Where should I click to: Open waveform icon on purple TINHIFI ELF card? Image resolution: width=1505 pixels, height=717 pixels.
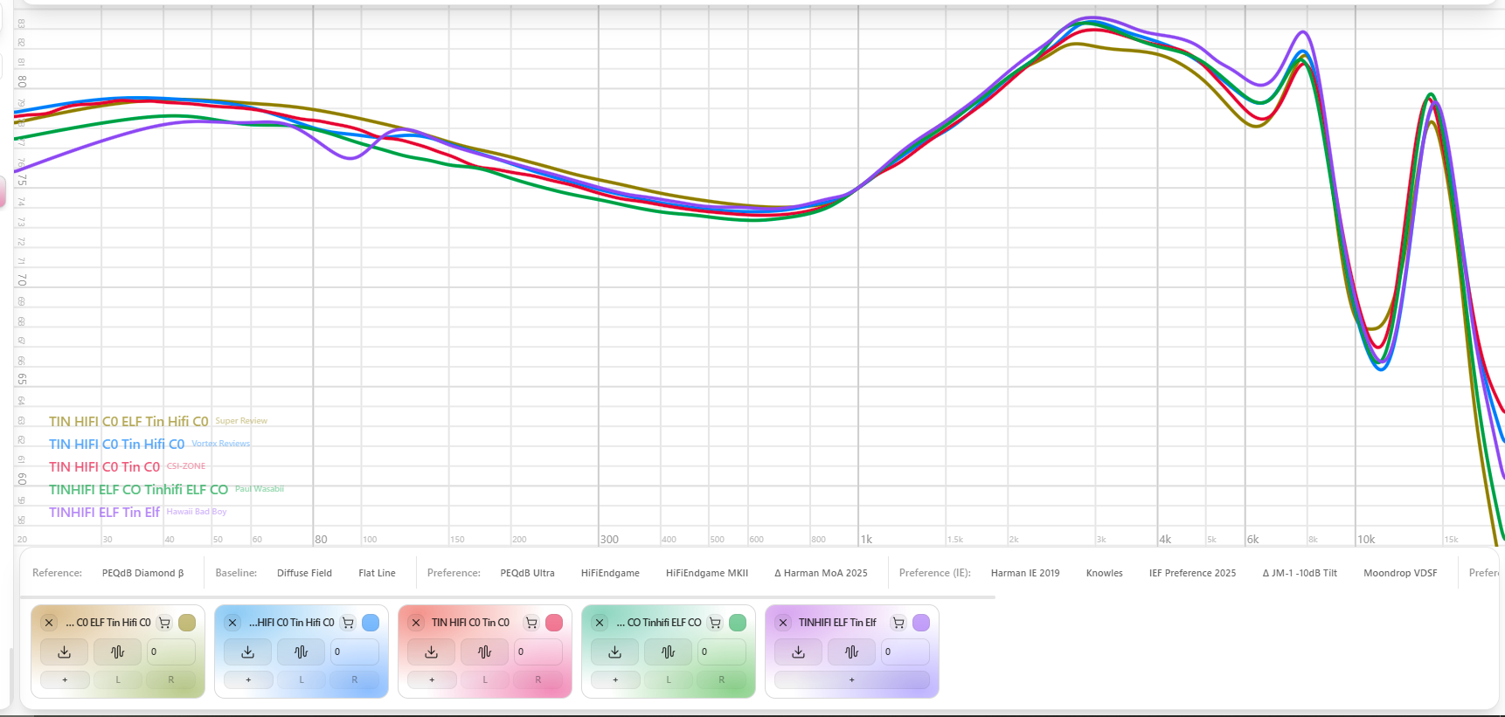(851, 652)
